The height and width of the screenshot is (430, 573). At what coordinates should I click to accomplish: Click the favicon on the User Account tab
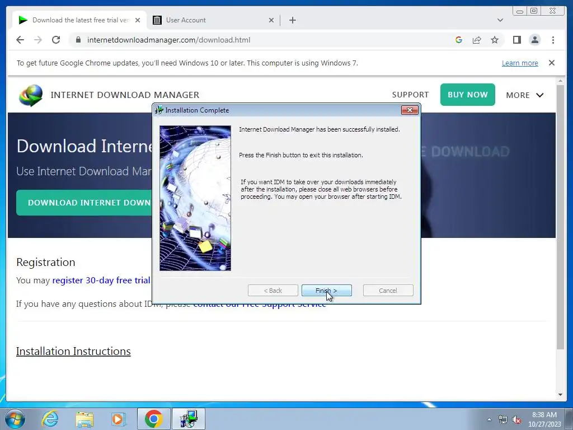(157, 20)
